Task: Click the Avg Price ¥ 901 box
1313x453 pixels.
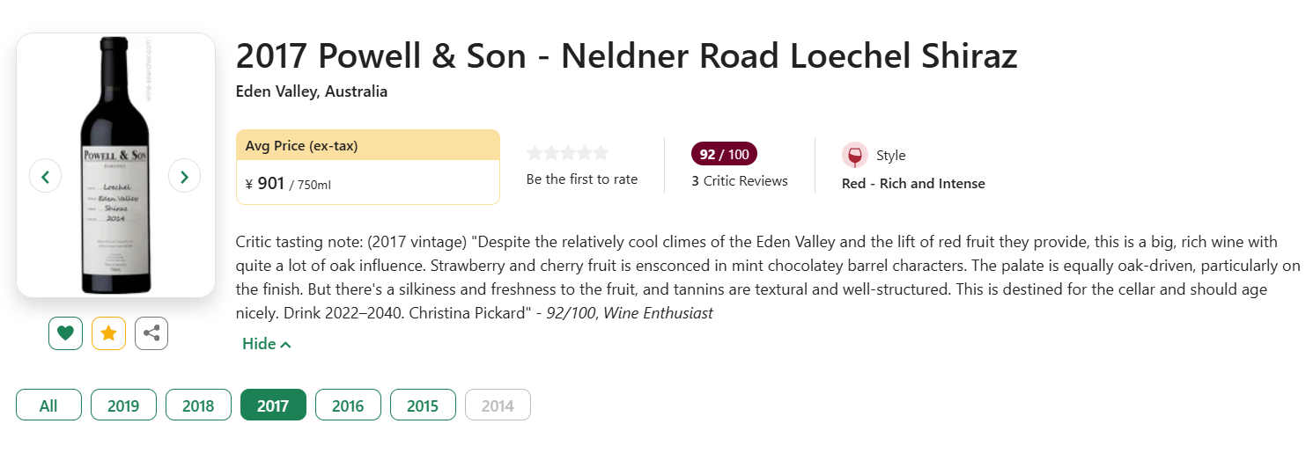Action: pyautogui.click(x=367, y=167)
